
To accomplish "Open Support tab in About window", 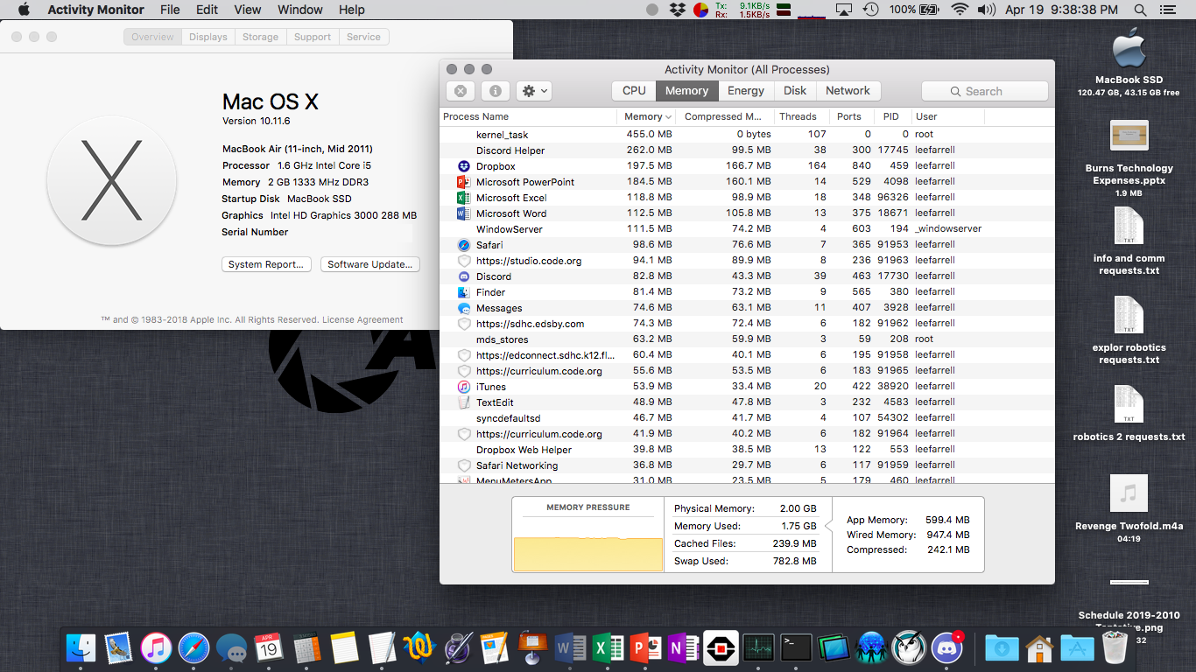I will [313, 37].
